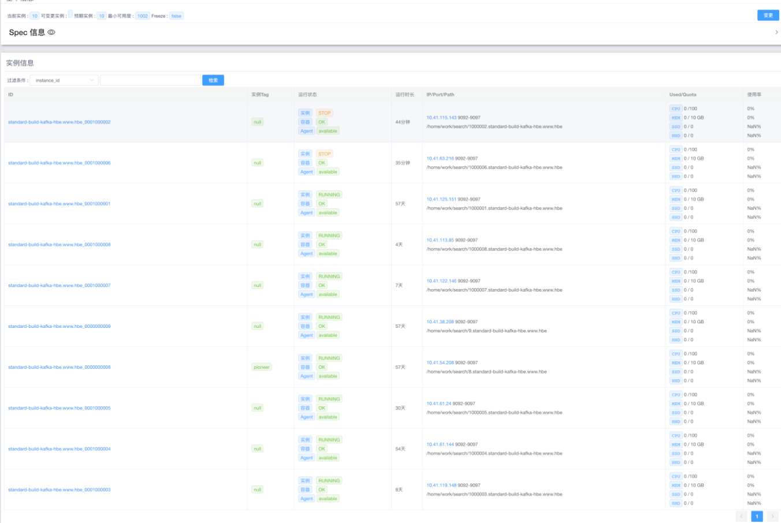Select page 1 in pagination
Image resolution: width=781 pixels, height=523 pixels.
[757, 516]
